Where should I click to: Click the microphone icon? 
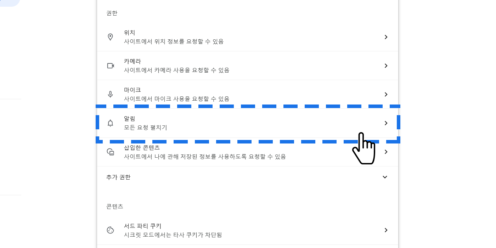pyautogui.click(x=110, y=95)
